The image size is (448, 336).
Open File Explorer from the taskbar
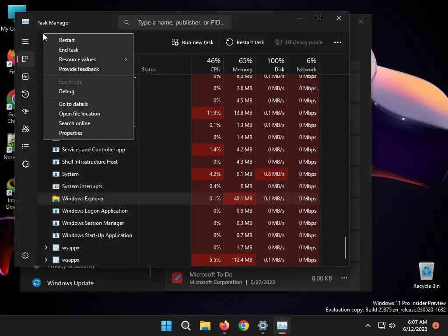[x=205, y=325]
